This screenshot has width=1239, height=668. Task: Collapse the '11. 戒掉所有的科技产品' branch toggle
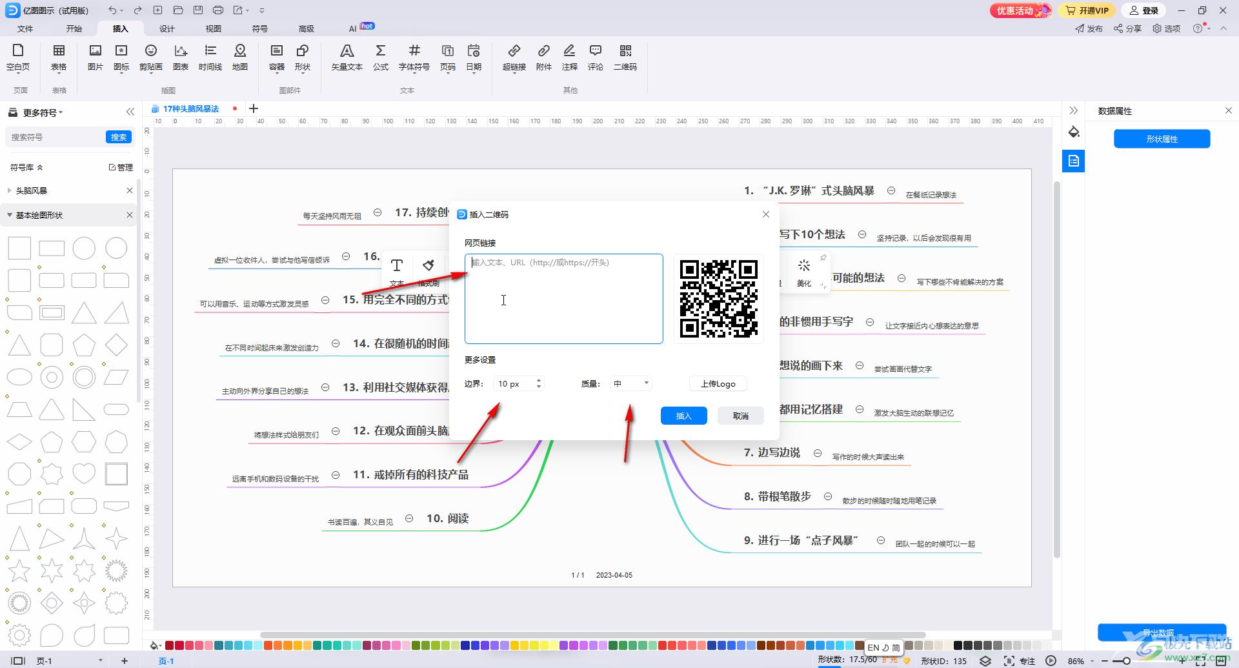336,475
